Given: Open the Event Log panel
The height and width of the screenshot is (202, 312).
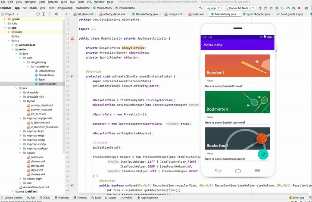Looking at the screenshot, I should [x=298, y=198].
